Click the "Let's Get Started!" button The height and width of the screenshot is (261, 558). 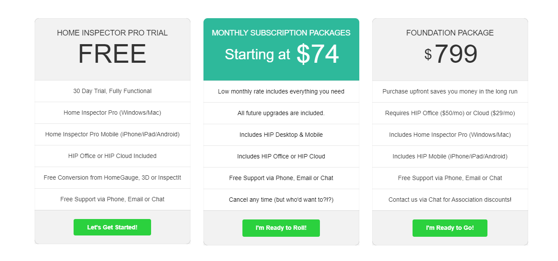click(112, 227)
